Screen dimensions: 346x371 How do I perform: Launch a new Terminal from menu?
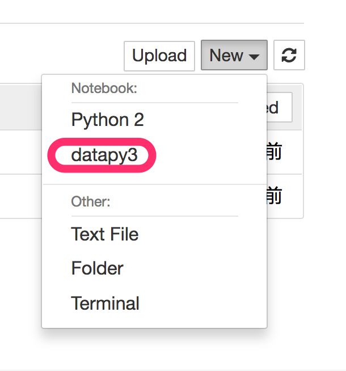(x=105, y=303)
